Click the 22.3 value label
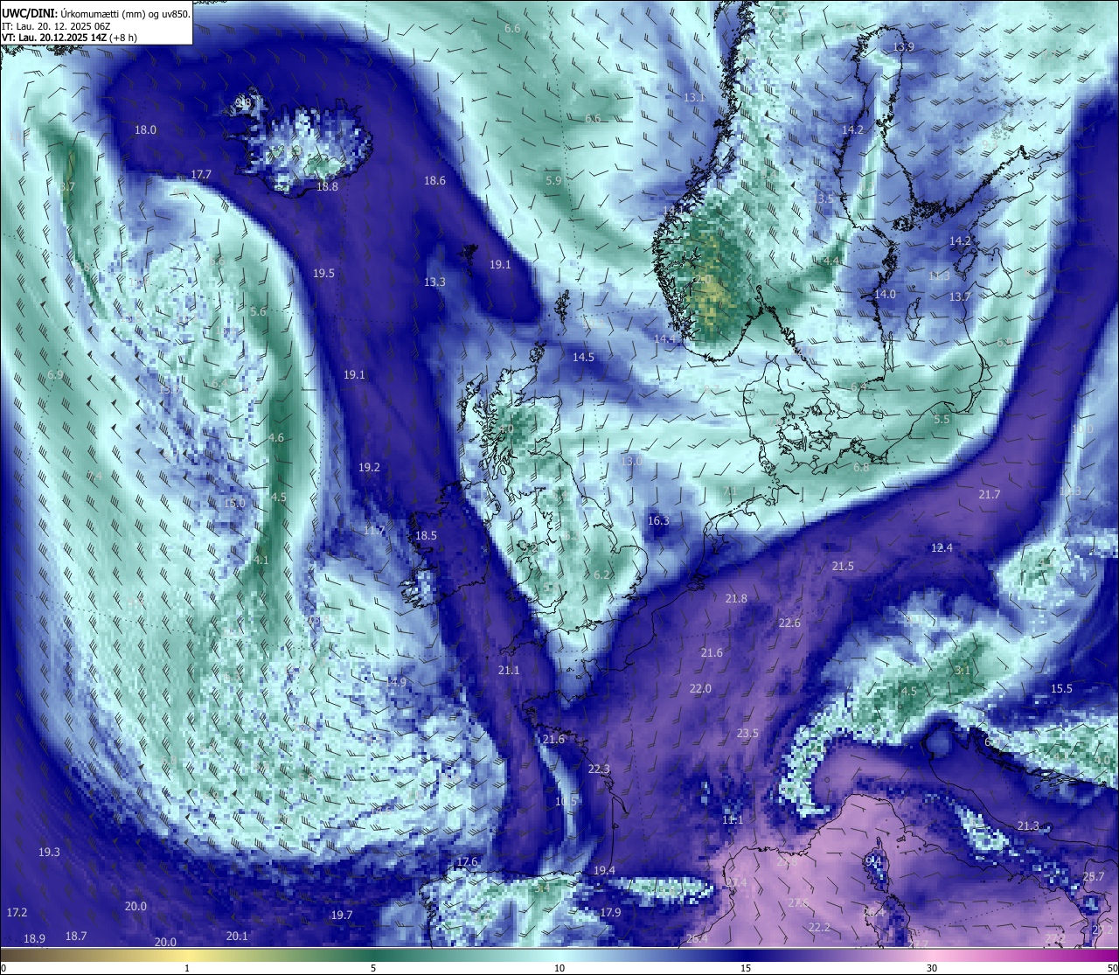The image size is (1119, 975). pyautogui.click(x=599, y=770)
